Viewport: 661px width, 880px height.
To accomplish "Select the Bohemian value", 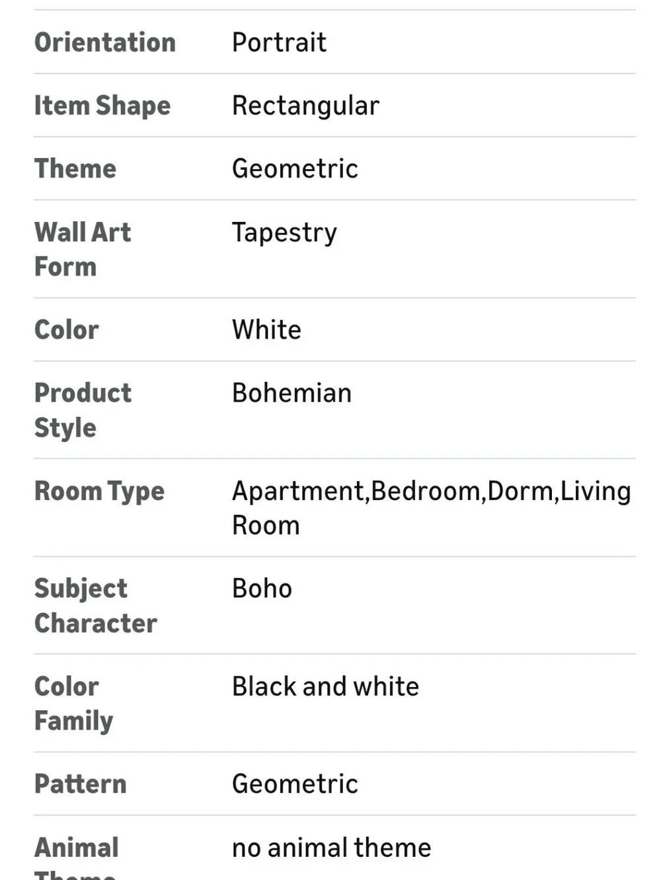I will pos(292,393).
